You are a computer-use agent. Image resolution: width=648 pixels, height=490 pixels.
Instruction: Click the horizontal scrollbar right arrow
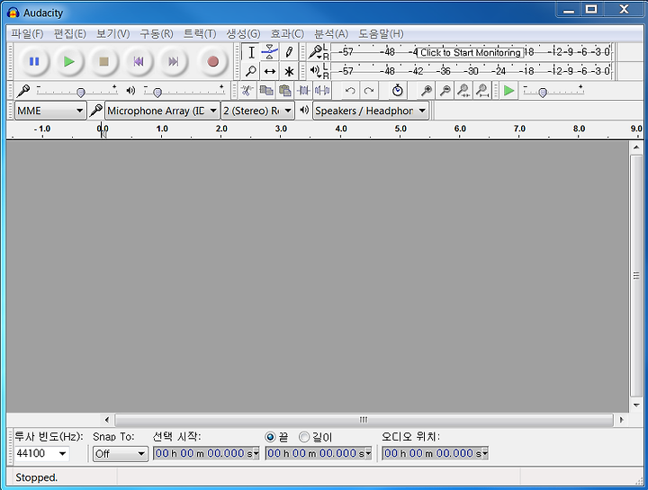(x=621, y=420)
